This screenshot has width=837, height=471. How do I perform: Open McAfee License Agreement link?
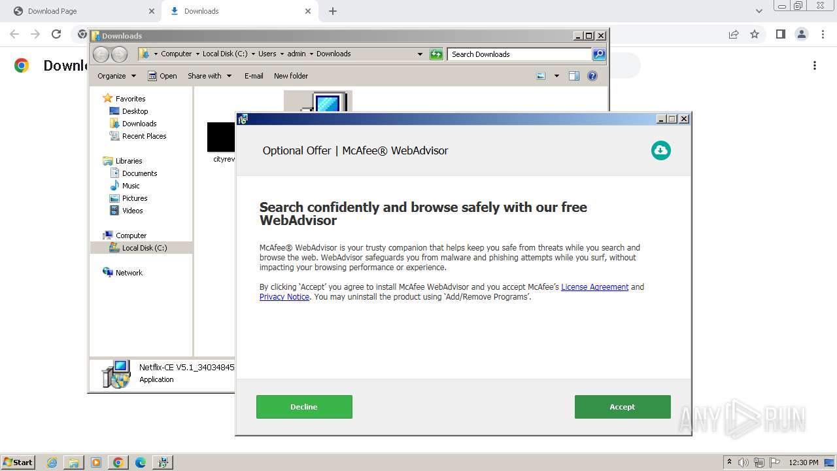(x=594, y=287)
